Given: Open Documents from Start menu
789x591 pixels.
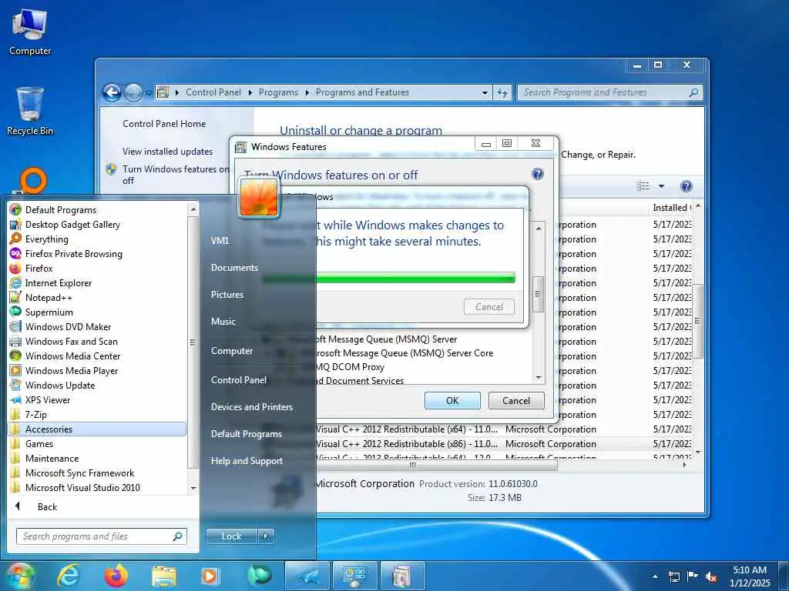Looking at the screenshot, I should (234, 268).
